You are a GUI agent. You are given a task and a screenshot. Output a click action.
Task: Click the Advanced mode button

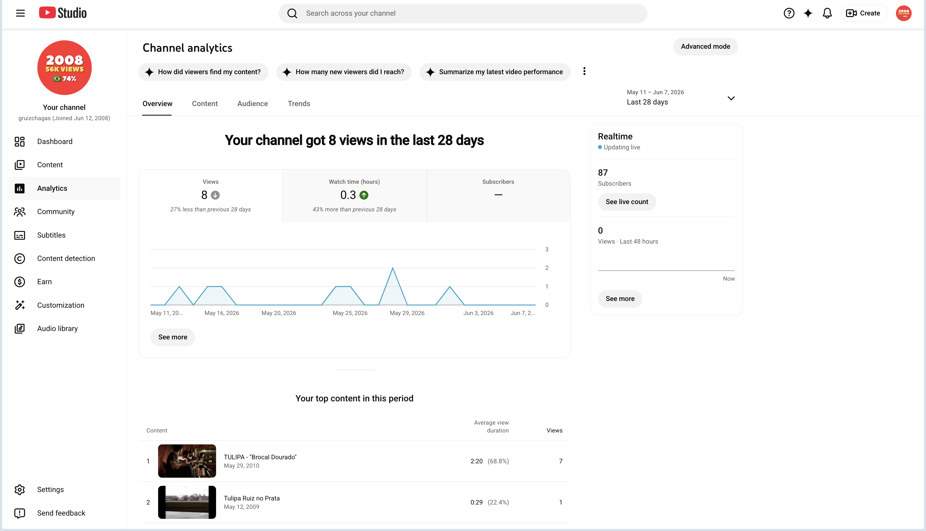pos(705,46)
